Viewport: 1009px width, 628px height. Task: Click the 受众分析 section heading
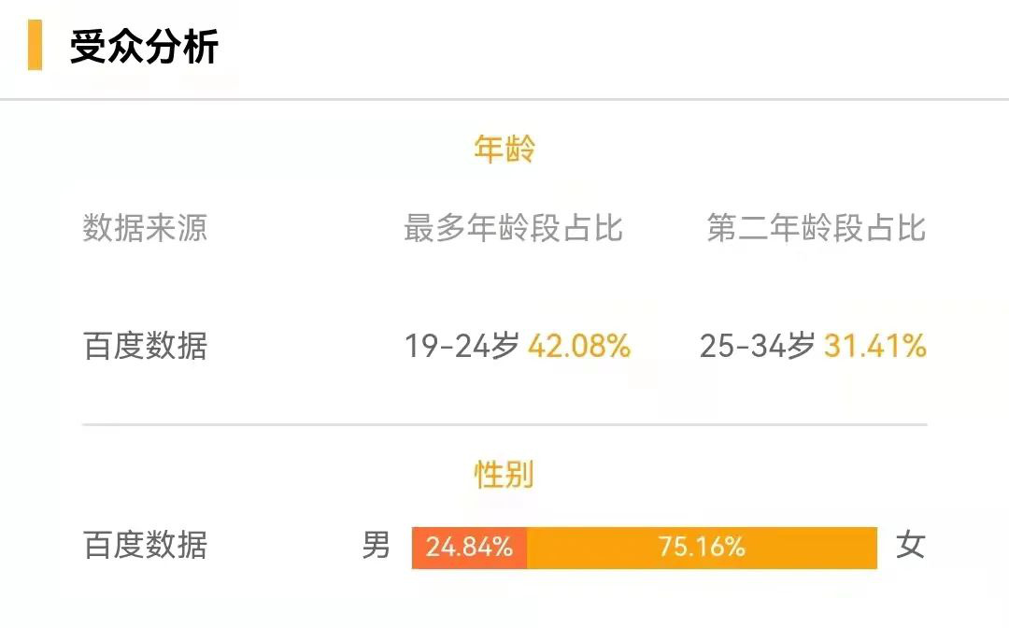click(145, 47)
